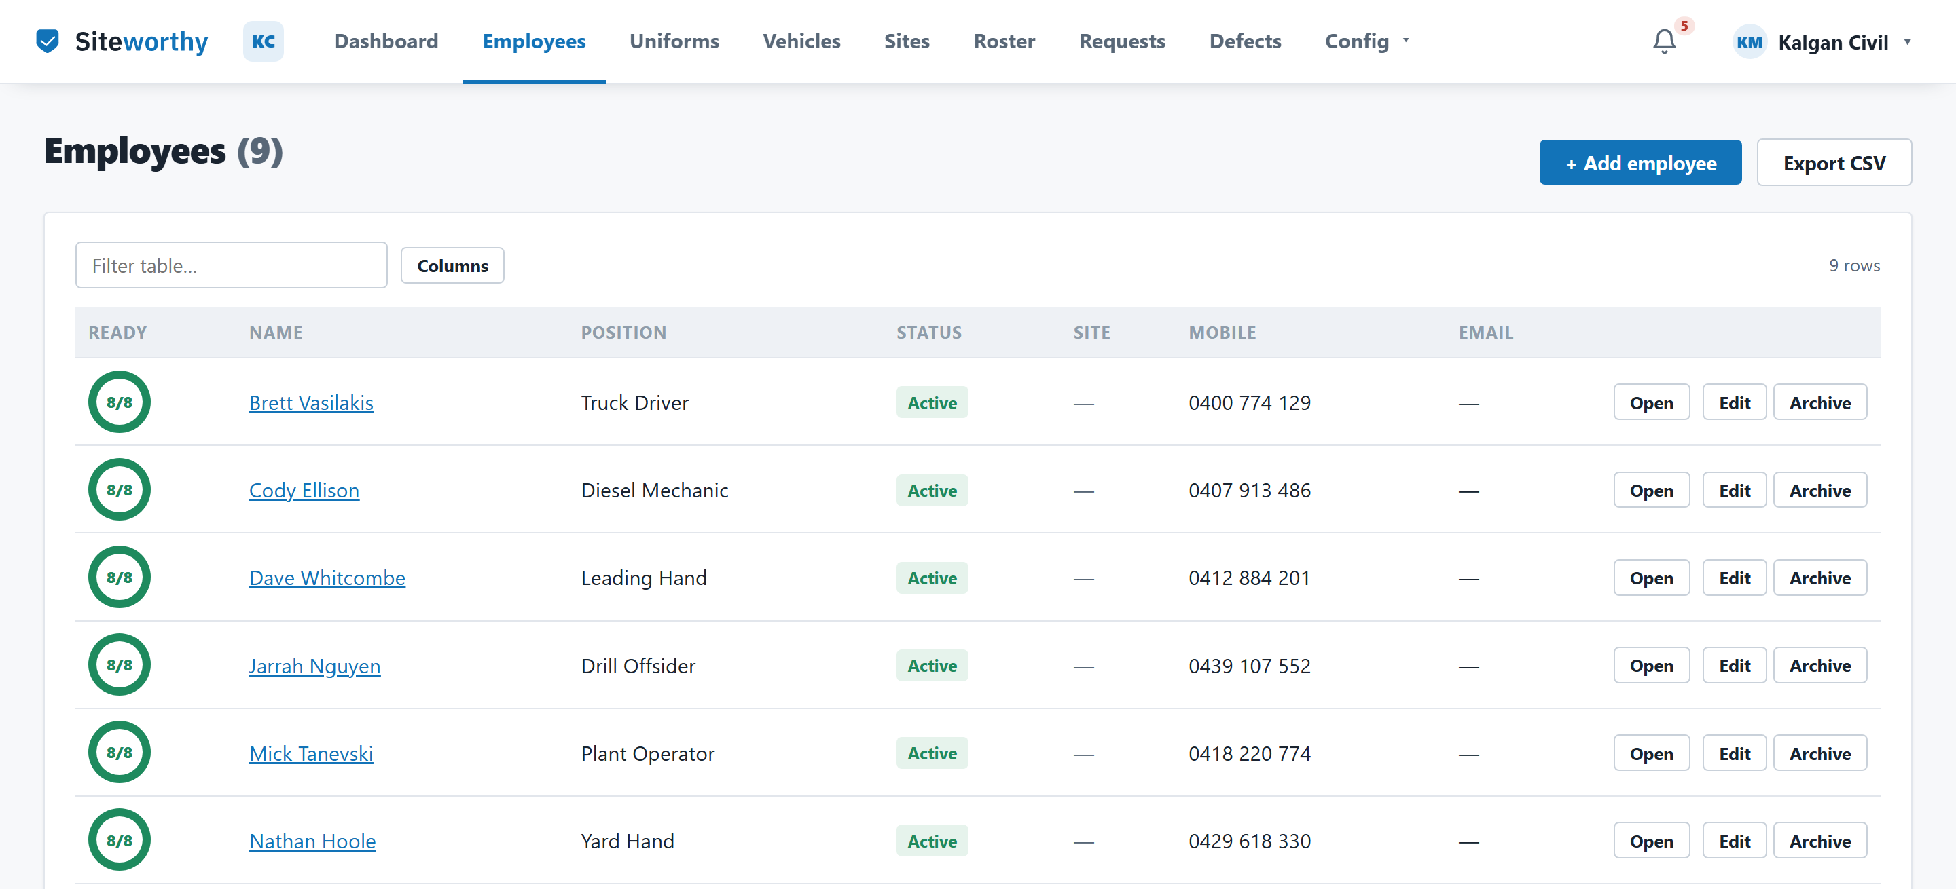Screen dimensions: 1956x889
Task: Go to the Dashboard tab
Action: 386,41
